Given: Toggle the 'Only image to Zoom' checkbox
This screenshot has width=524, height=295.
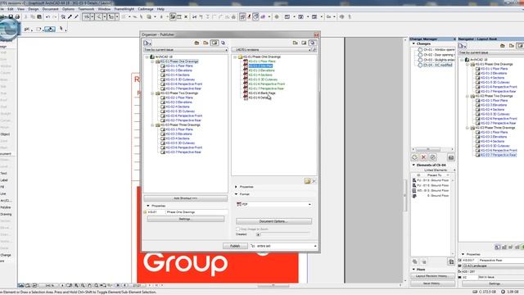Looking at the screenshot, I should pos(238,229).
